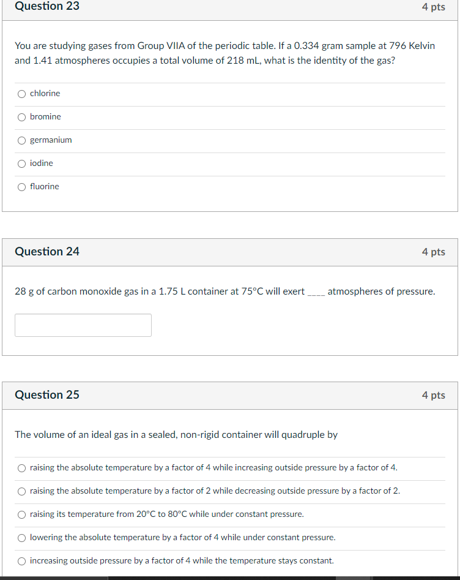
Task: Click the 4 pts label on Question 24
Action: point(434,252)
